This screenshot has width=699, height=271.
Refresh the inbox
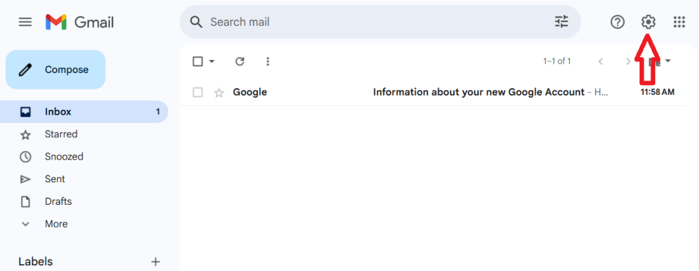coord(240,61)
